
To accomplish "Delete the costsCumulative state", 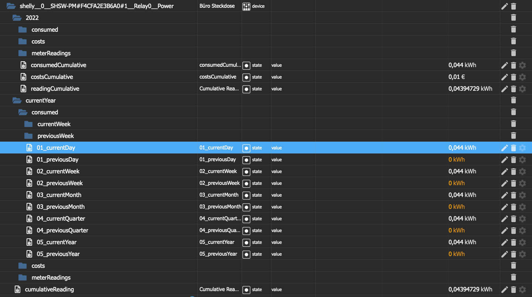I will coord(513,77).
